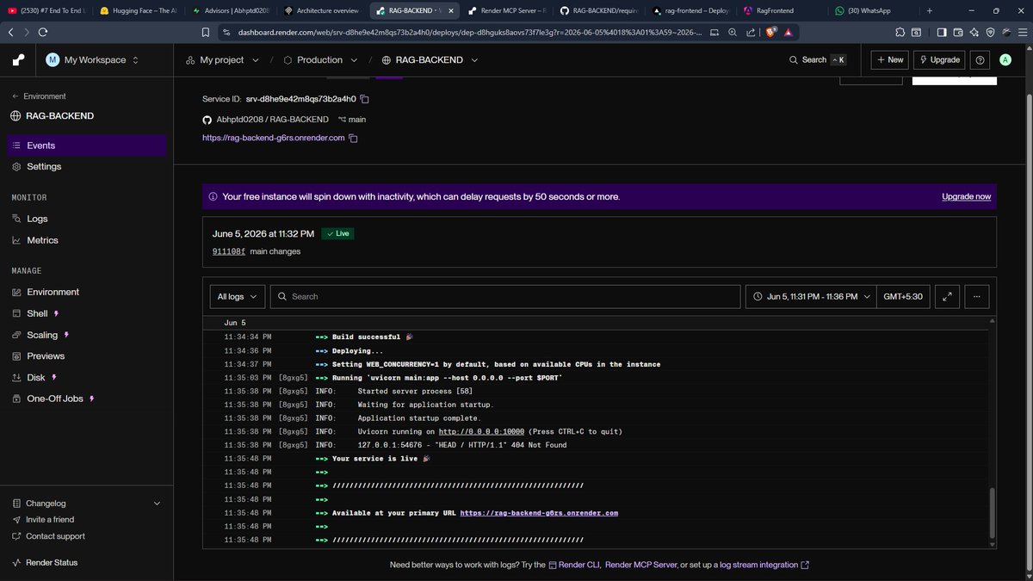Expand the Changelog section
This screenshot has height=581, width=1033.
(86, 504)
